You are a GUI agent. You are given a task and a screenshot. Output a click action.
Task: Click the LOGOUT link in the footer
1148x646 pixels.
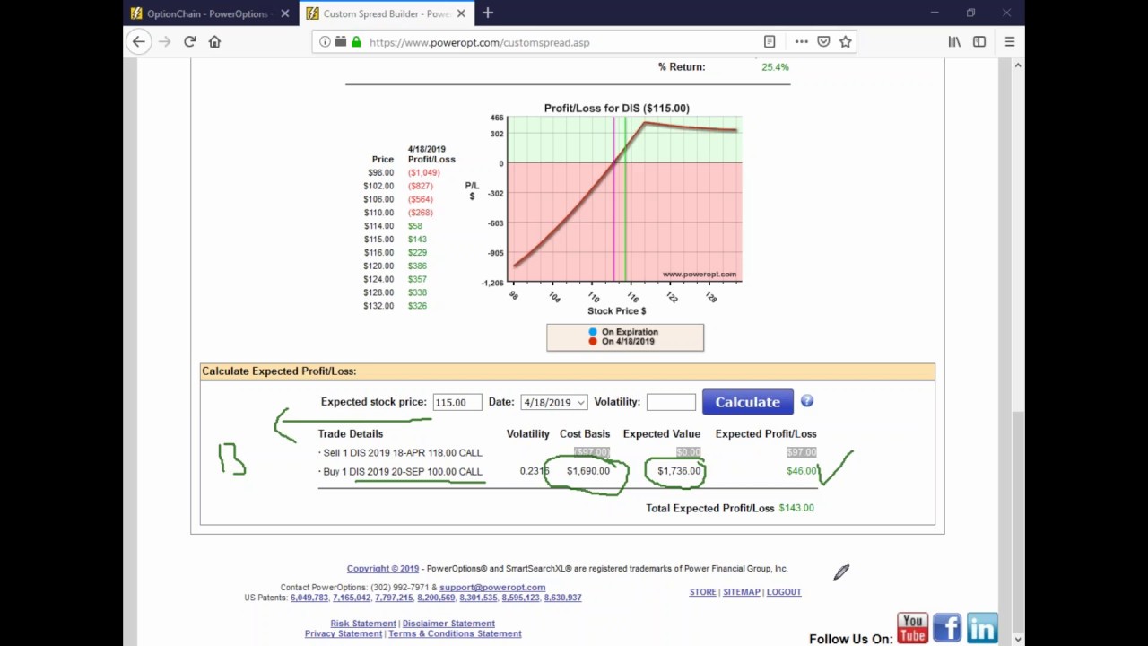[x=784, y=592]
